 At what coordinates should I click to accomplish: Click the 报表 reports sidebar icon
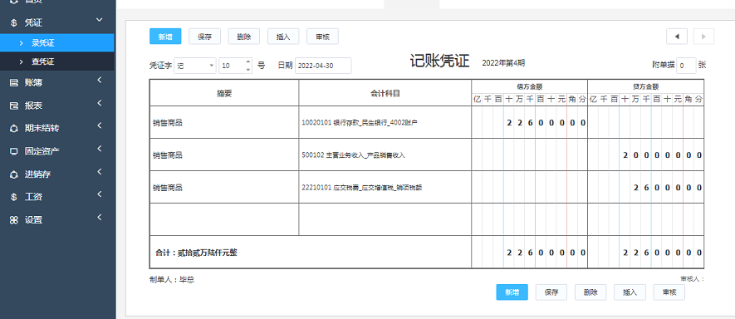14,106
